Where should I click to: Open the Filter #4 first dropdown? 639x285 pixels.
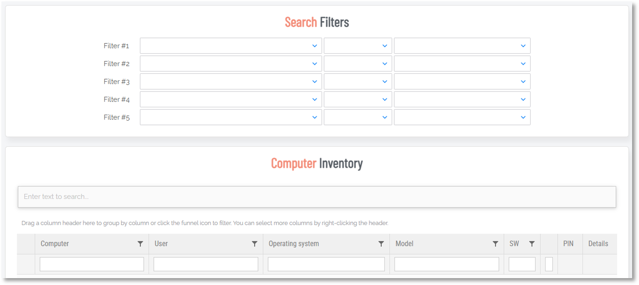[231, 99]
